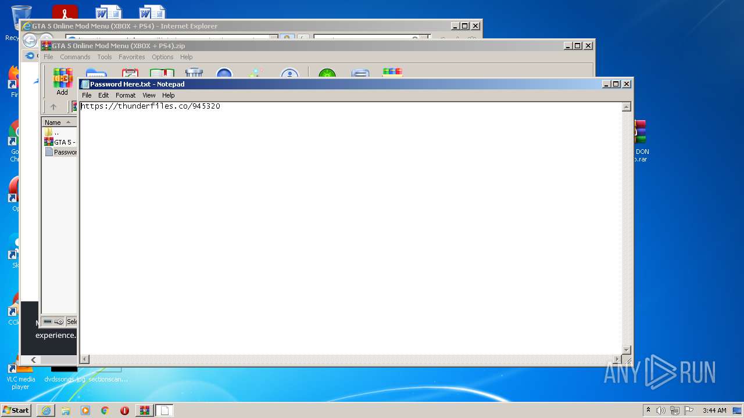The width and height of the screenshot is (744, 418).
Task: Click the Add button in WinRAR toolbar
Action: click(62, 82)
